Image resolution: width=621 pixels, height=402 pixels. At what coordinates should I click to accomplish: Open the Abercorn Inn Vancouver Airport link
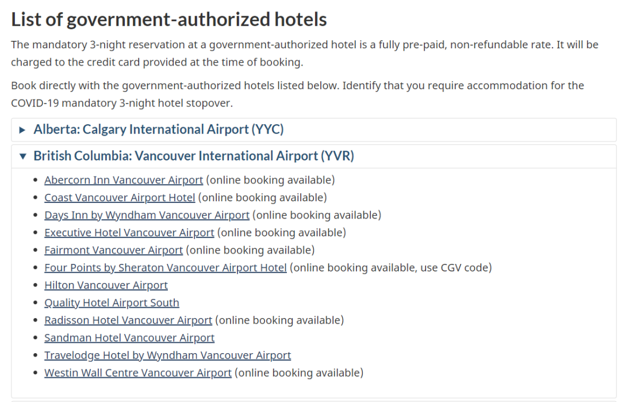tap(124, 180)
